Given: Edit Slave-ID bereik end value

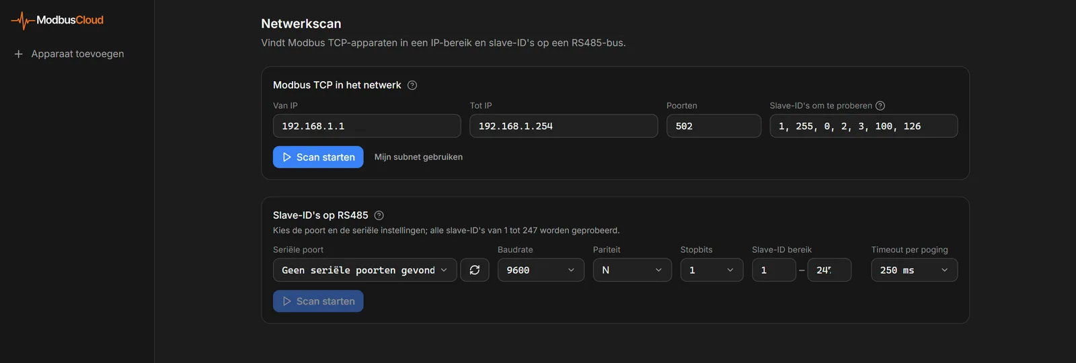Looking at the screenshot, I should (829, 270).
